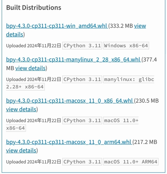Viewport: 167px width, 174px height.
Task: Click the upload date under the manylinux wheel
Action: (44, 79)
